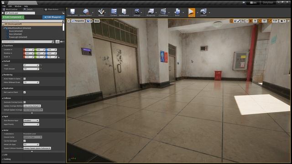Open Spawn Collision Handling dropdown

pyautogui.click(x=37, y=148)
